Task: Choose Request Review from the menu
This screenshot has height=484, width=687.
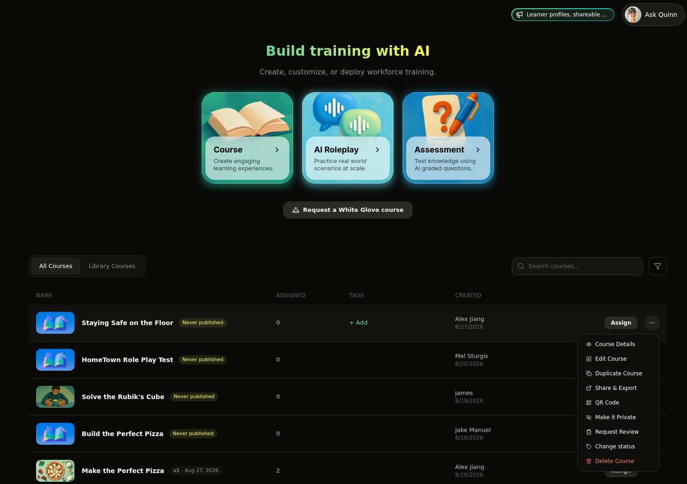Action: [x=619, y=432]
